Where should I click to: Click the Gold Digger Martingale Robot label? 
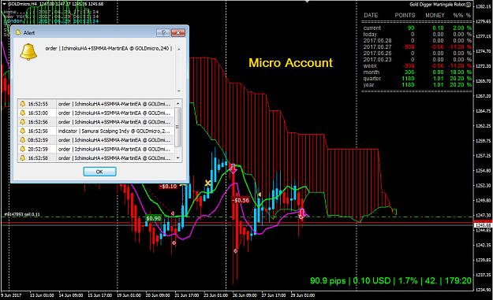coord(437,5)
